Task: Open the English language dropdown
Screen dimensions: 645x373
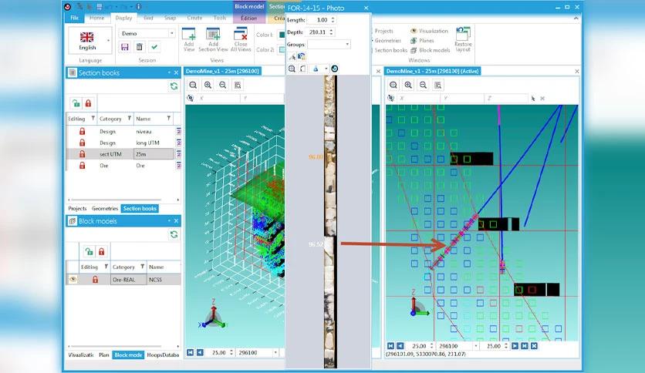Action: tap(109, 40)
